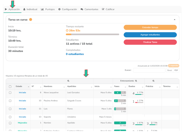The image size is (184, 134).
Task: Click the magnifier icon beside Entrenamiento
Action: [x=136, y=81]
